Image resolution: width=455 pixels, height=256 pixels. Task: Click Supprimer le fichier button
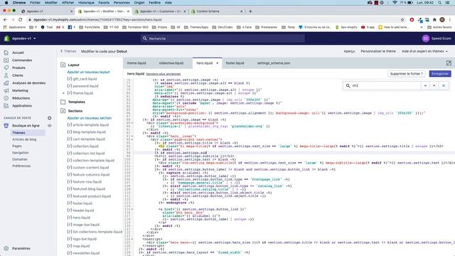(406, 74)
